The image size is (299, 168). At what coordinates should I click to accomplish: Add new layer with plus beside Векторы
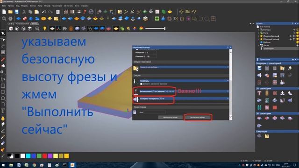(x=294, y=30)
